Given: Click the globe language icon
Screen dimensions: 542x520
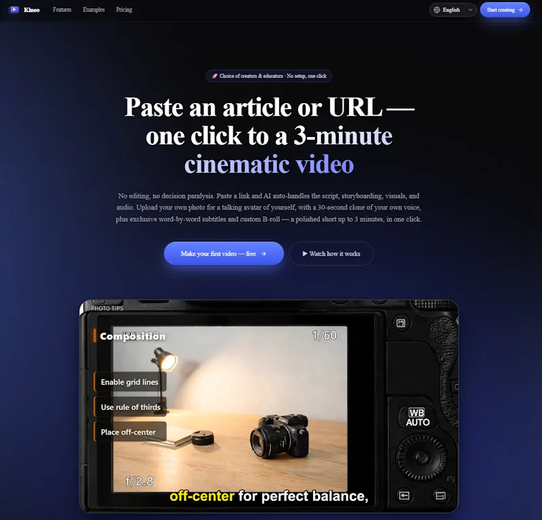Looking at the screenshot, I should tap(437, 10).
